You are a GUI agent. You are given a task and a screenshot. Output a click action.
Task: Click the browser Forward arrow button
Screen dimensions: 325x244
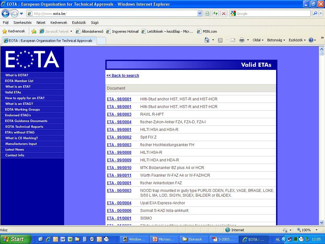[14, 14]
